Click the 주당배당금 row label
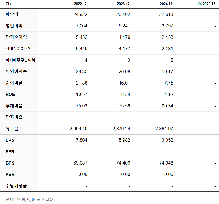The image size is (219, 204). [16, 186]
